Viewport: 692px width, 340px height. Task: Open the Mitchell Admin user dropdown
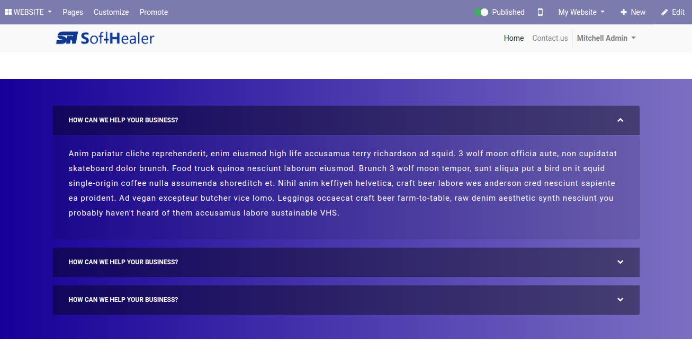(x=606, y=38)
